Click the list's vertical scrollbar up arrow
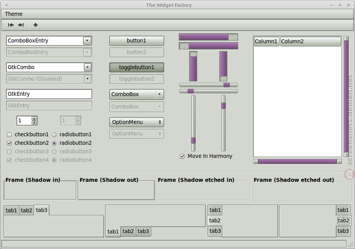The image size is (355, 249). [x=346, y=39]
